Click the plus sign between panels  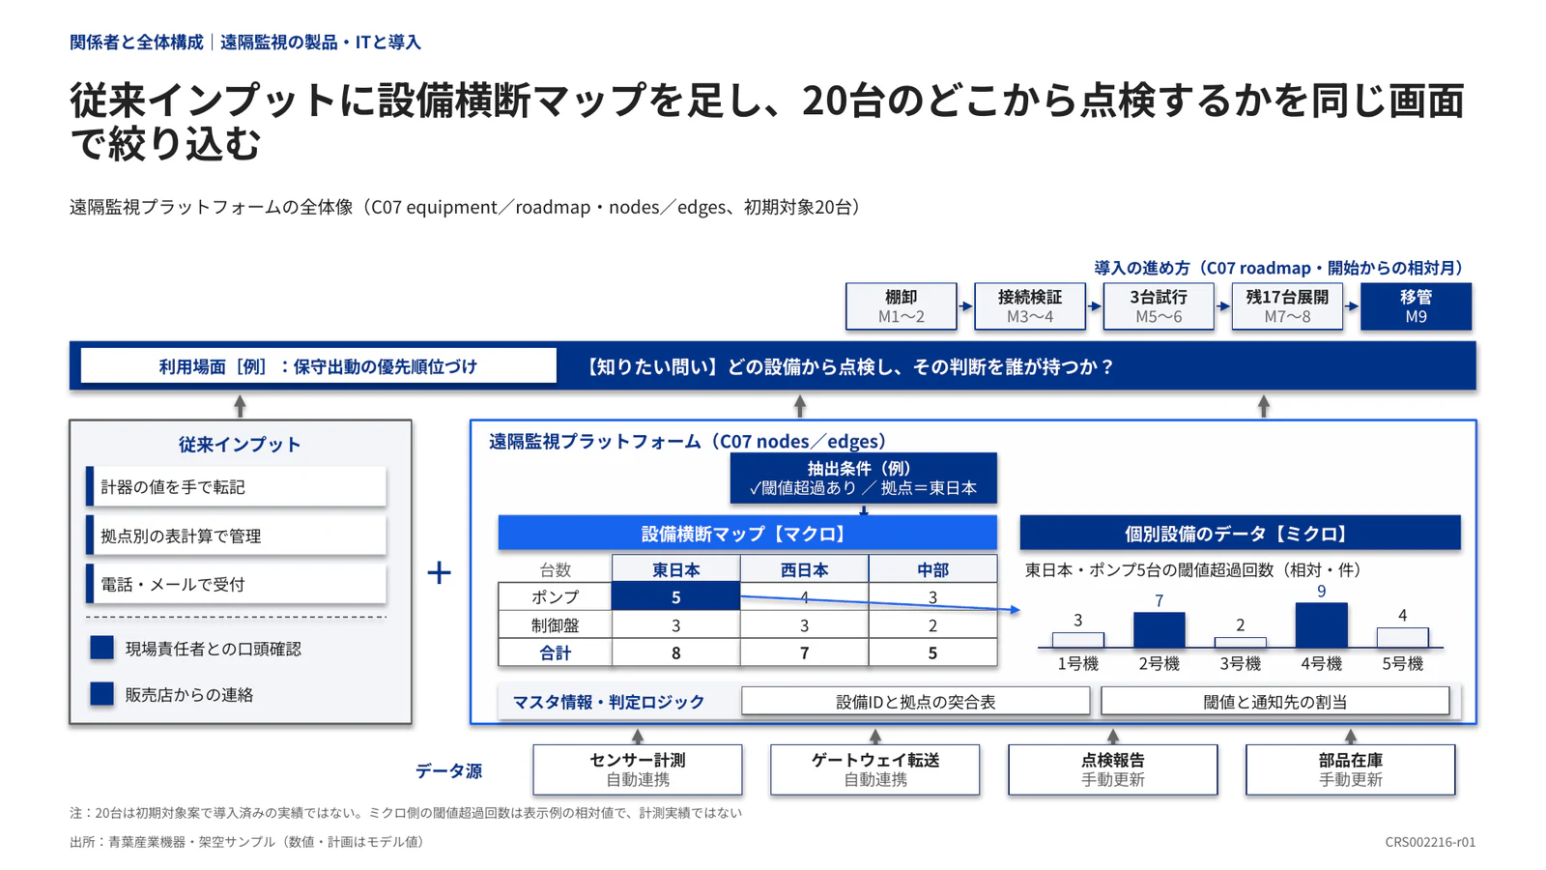point(440,572)
